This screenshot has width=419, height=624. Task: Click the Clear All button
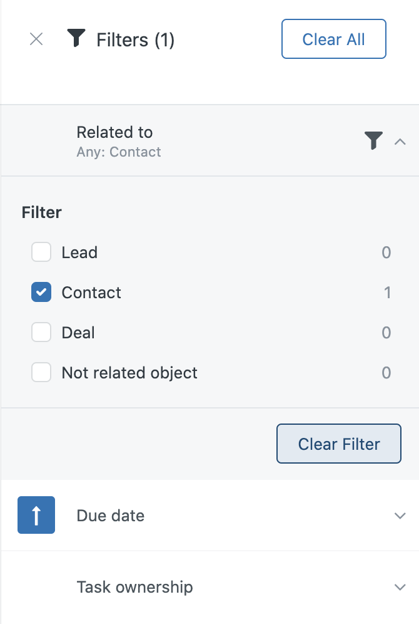pyautogui.click(x=333, y=39)
